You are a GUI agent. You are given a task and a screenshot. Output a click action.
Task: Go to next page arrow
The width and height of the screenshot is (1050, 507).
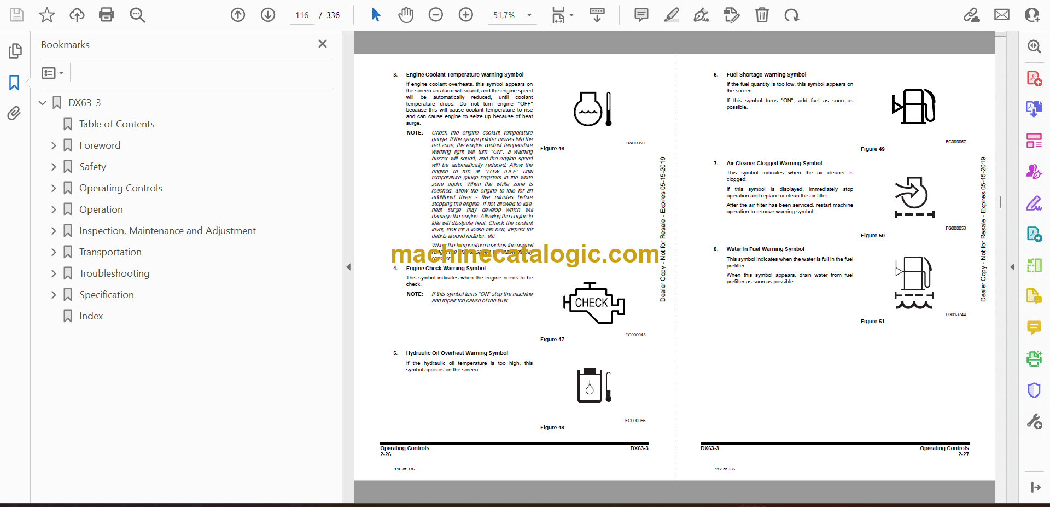(x=268, y=15)
